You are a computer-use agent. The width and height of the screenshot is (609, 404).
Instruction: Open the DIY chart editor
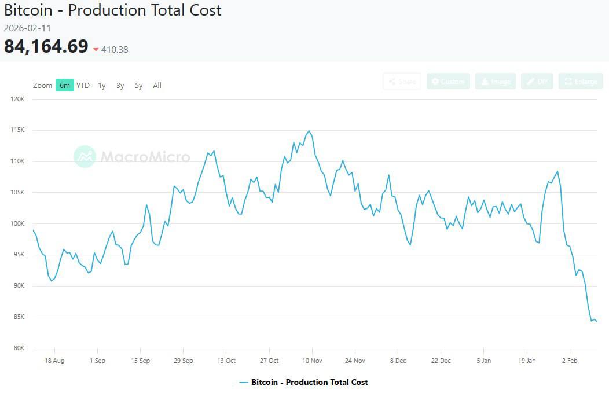click(537, 82)
